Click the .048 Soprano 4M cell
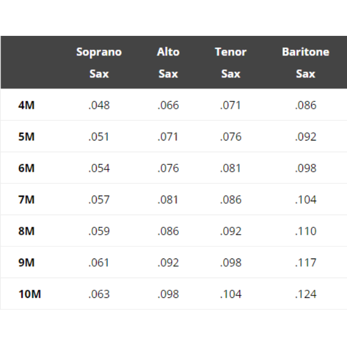This screenshot has width=347, height=347. click(x=99, y=105)
